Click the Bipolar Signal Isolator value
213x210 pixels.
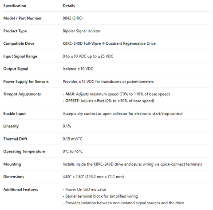click(82, 31)
